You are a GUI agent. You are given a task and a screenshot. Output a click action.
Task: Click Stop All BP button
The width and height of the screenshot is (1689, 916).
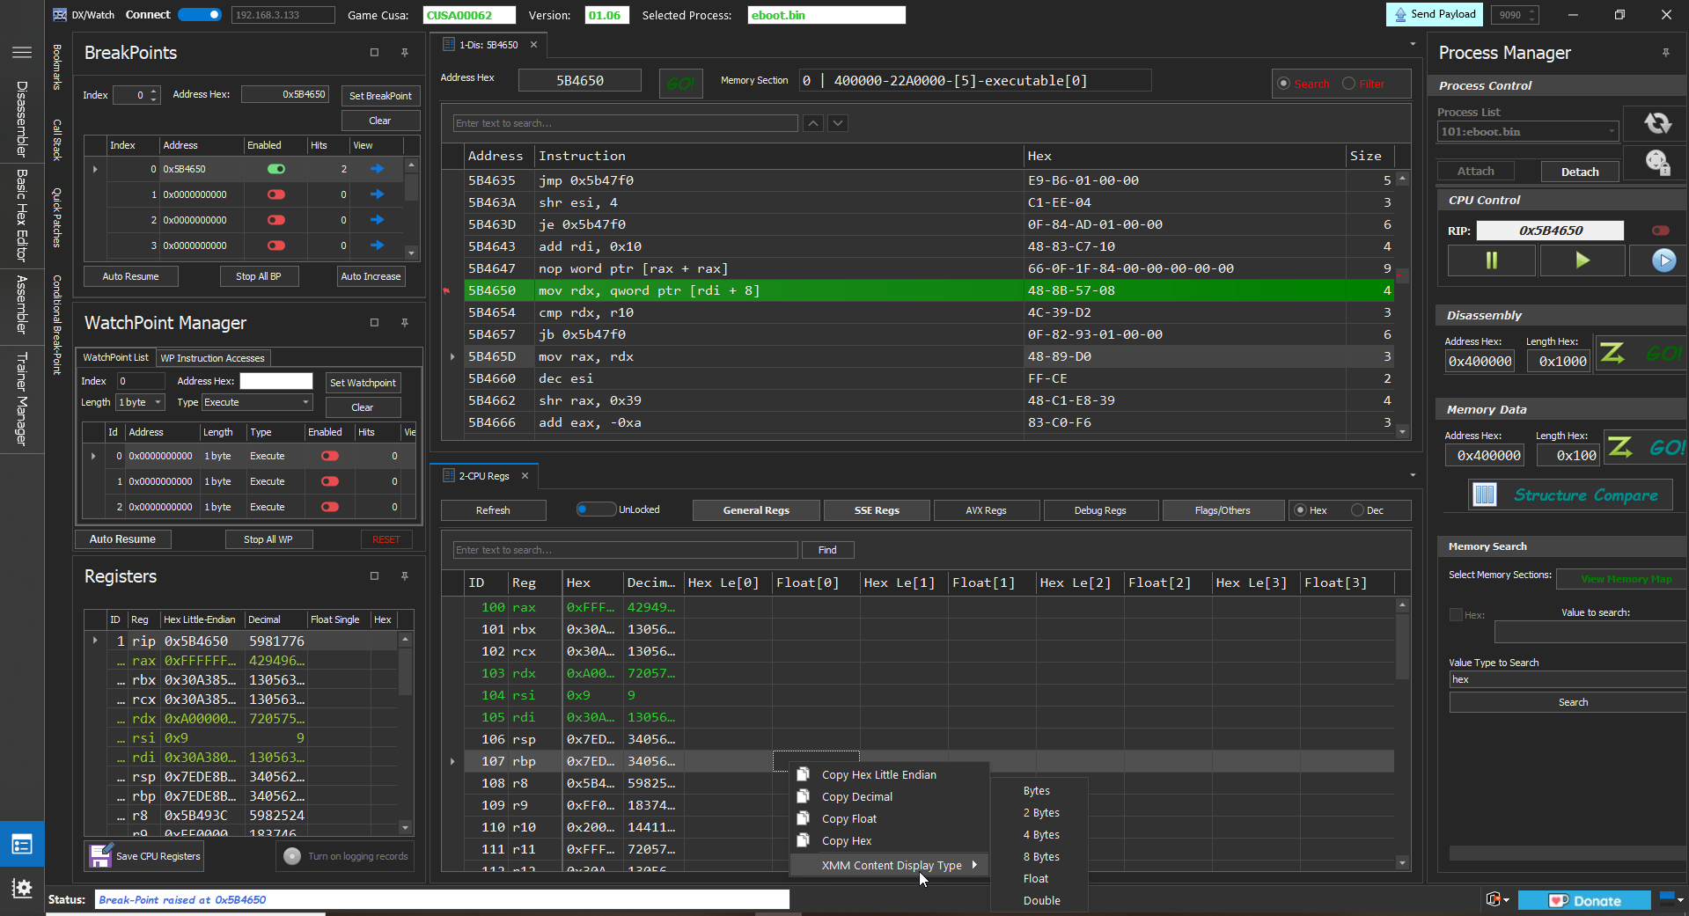point(258,276)
